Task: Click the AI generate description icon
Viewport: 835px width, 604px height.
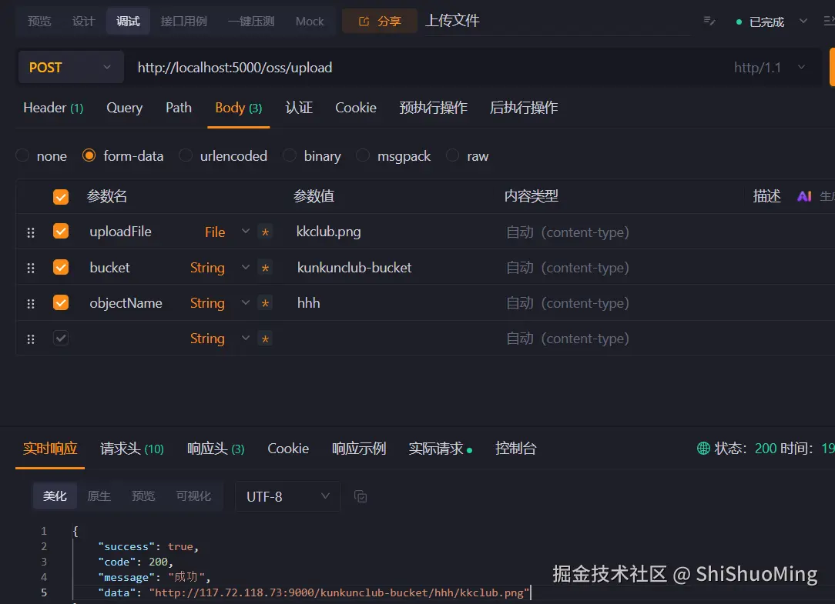Action: pyautogui.click(x=804, y=196)
